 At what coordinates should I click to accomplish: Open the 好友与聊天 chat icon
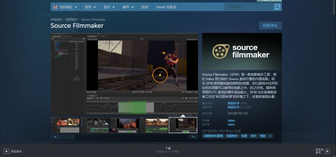(x=327, y=151)
